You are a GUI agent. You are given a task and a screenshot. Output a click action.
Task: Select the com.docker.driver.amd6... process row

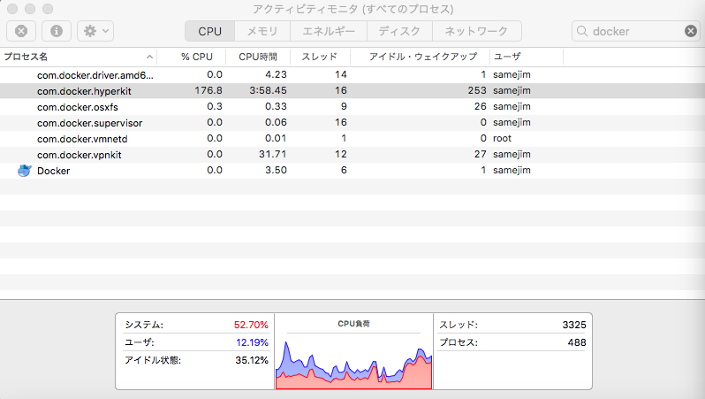352,74
